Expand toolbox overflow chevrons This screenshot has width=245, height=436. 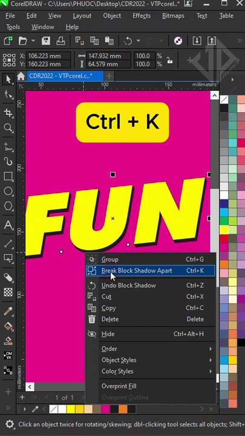coord(8,408)
